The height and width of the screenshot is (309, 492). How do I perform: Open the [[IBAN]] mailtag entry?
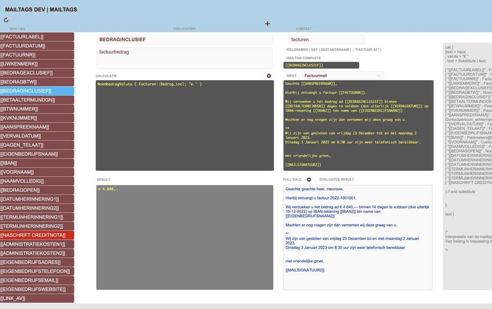(x=37, y=163)
